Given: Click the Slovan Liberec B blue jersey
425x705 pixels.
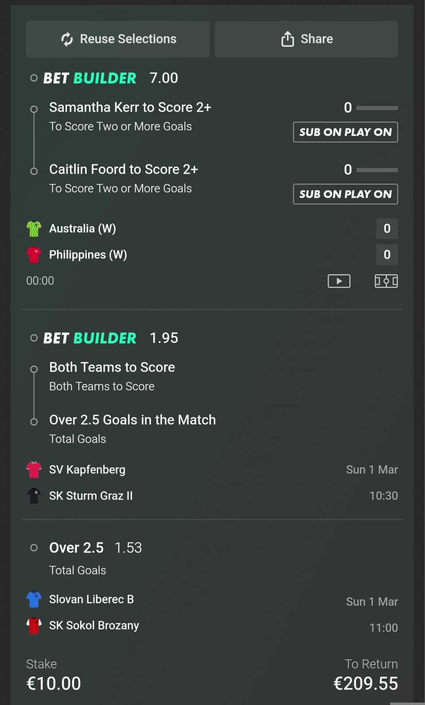Looking at the screenshot, I should (x=34, y=600).
